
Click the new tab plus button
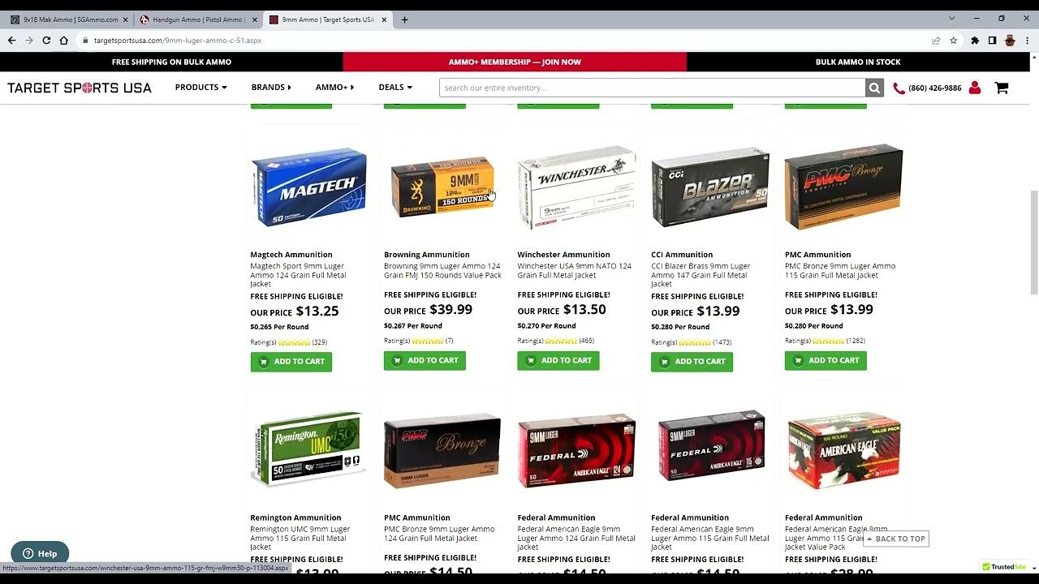click(404, 19)
